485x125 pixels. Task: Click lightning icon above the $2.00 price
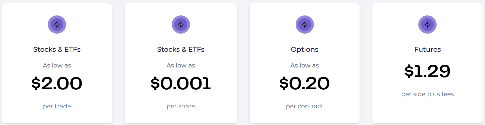57,25
